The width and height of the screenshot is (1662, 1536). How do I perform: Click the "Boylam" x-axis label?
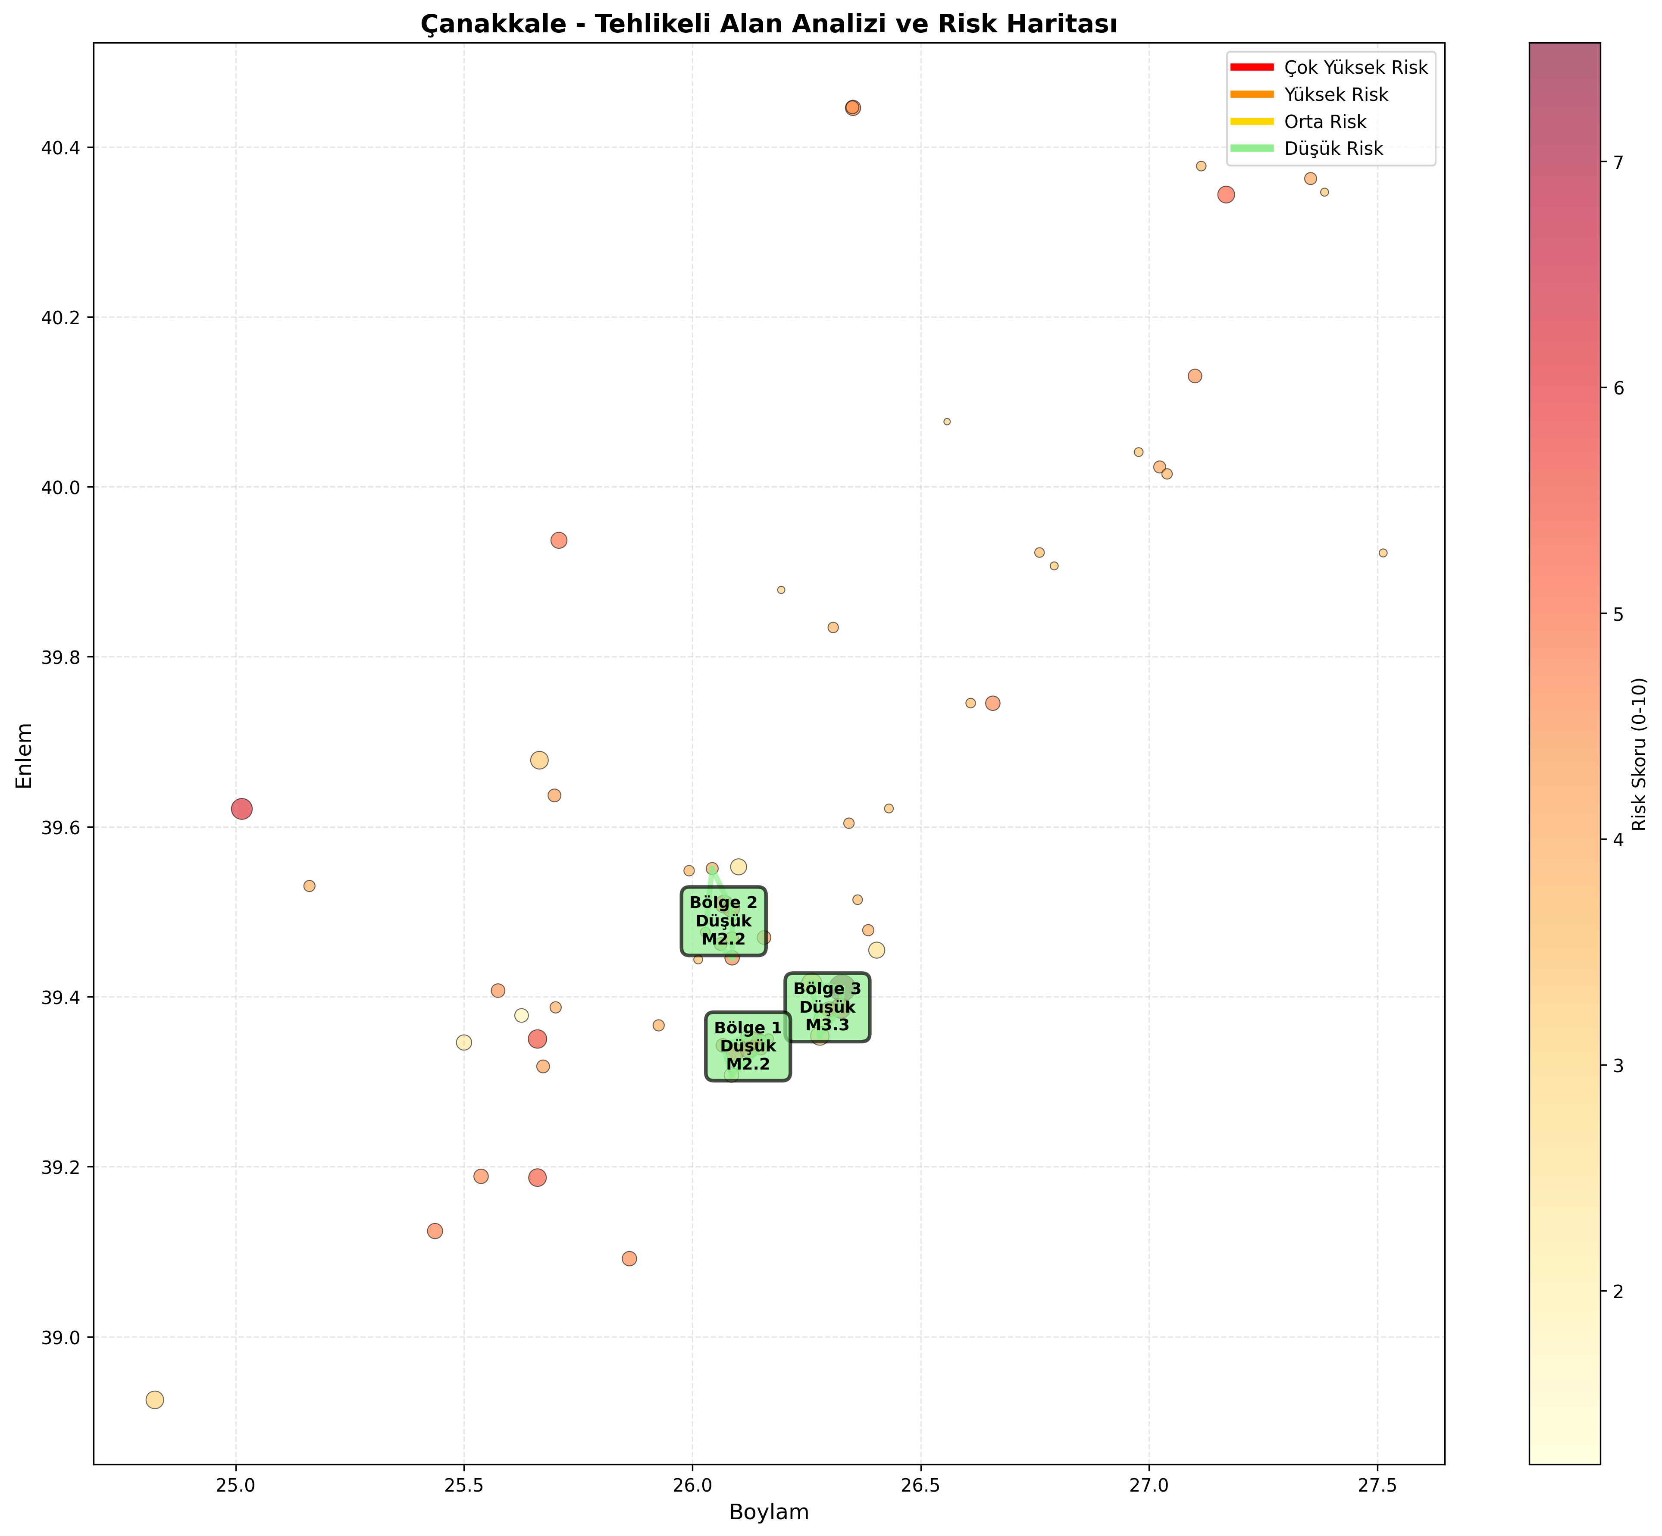pyautogui.click(x=769, y=1512)
